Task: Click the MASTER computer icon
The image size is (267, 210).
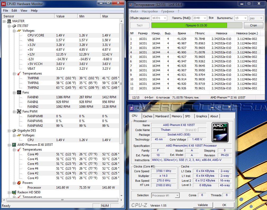Action: 9,21
